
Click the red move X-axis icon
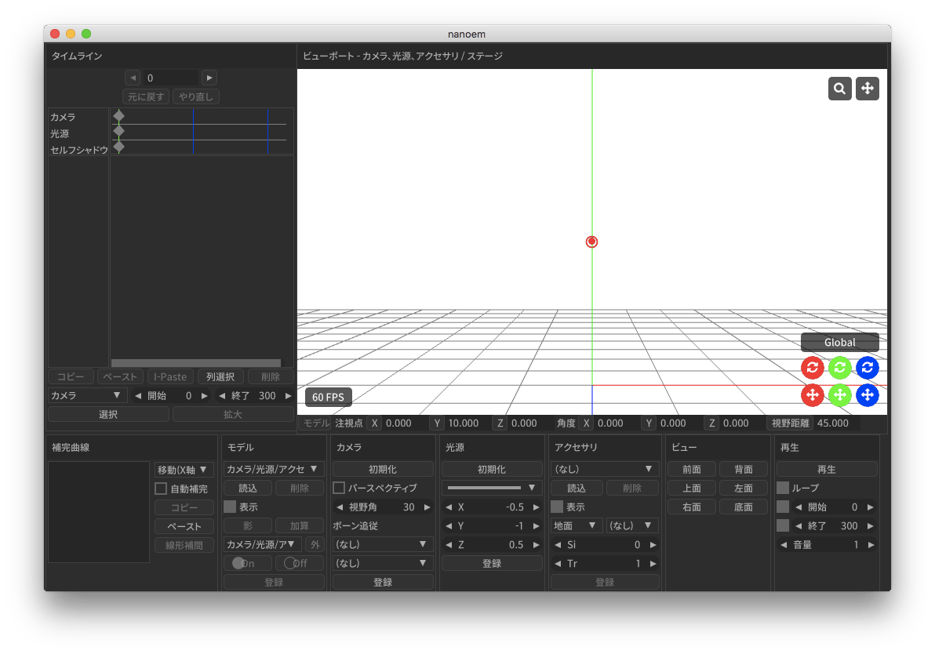click(812, 394)
